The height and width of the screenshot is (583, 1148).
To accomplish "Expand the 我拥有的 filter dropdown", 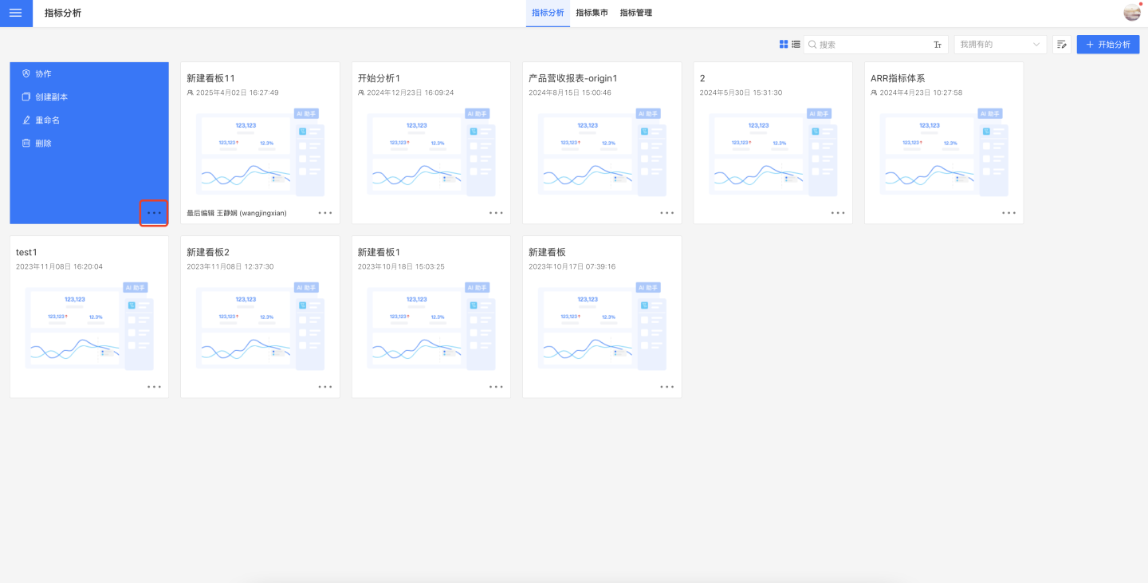I will [1000, 45].
